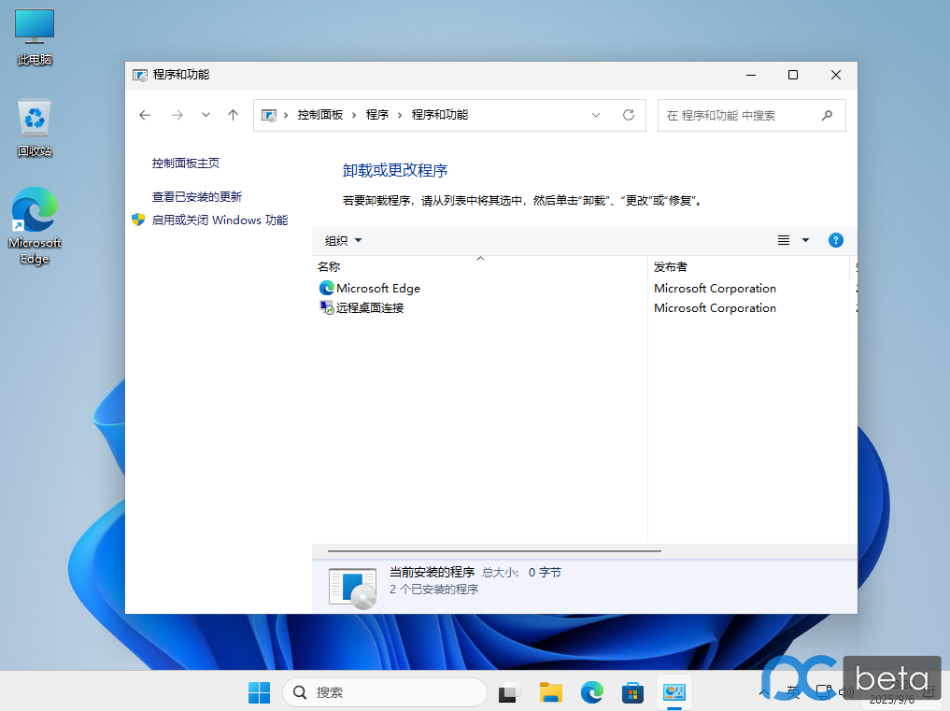The height and width of the screenshot is (711, 950).
Task: Select Microsoft Edge desktop shortcut
Action: point(35,225)
